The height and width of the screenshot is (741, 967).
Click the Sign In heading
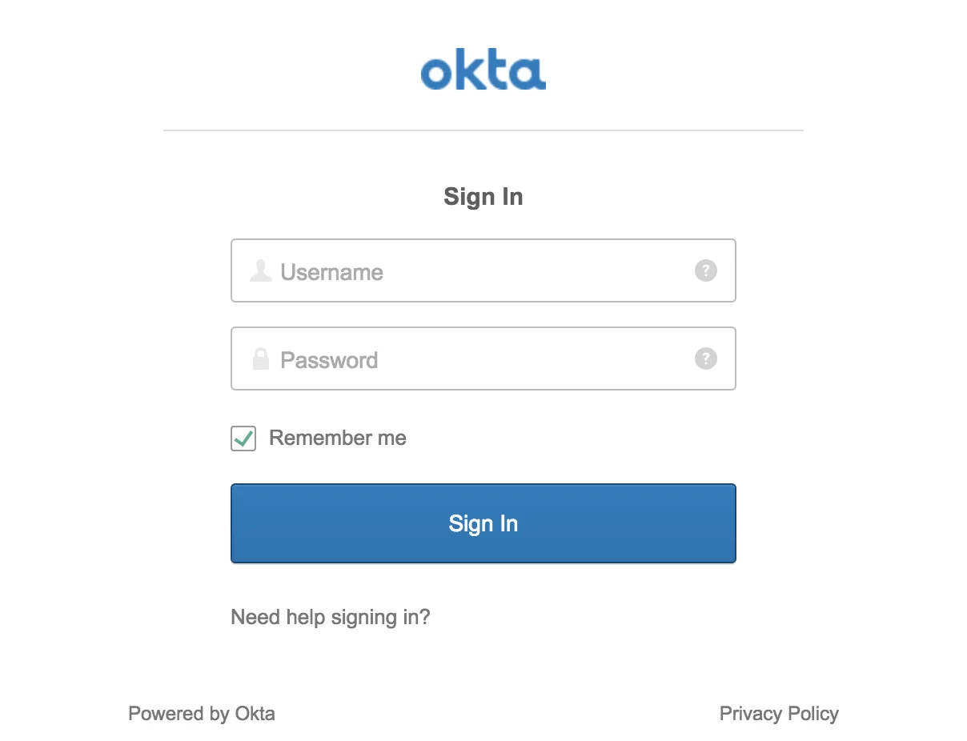pyautogui.click(x=483, y=196)
